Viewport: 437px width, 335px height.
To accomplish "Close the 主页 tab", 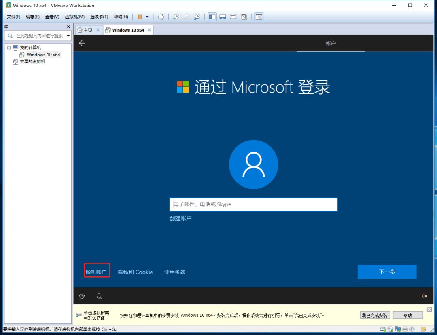I will tap(98, 30).
